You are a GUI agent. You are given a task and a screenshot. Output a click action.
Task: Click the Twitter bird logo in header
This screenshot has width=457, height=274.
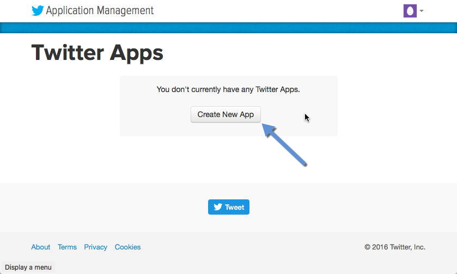(38, 11)
